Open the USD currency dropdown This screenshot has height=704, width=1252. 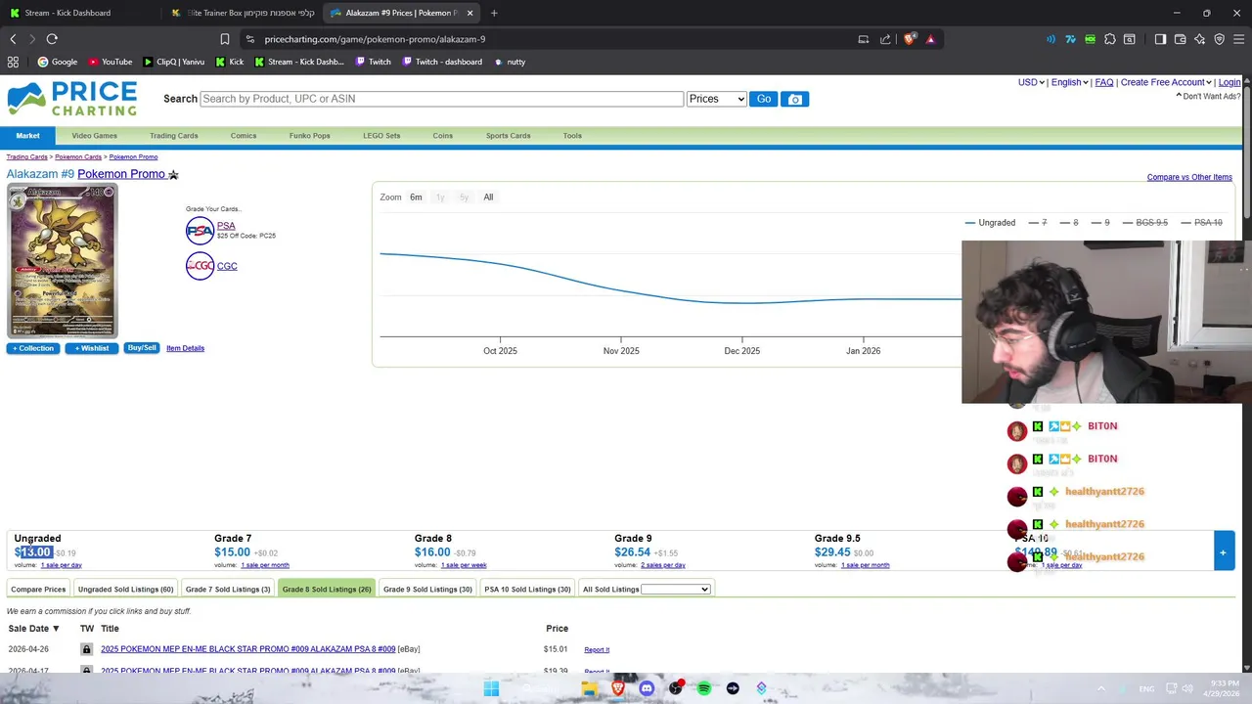tap(1031, 82)
